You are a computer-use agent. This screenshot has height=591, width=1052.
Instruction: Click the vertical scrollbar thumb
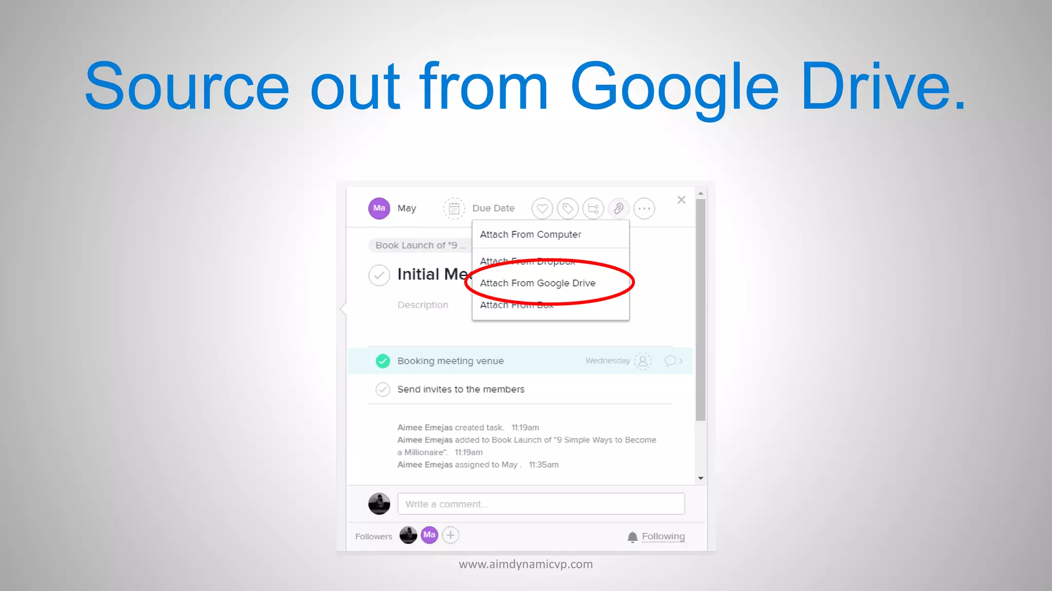(701, 310)
